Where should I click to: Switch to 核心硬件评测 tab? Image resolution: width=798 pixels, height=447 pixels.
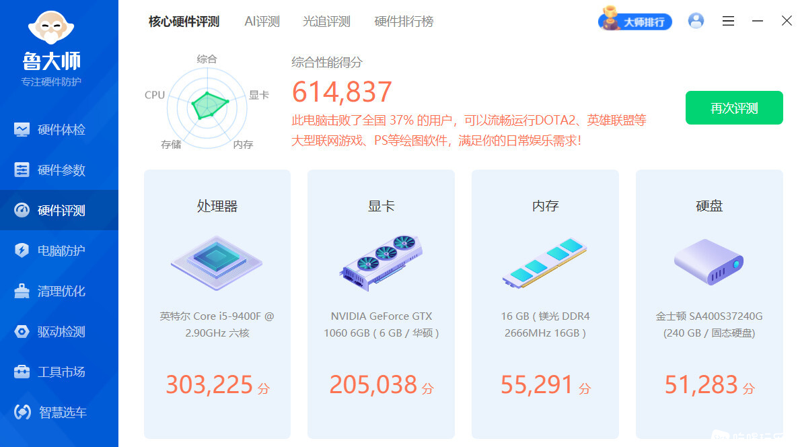tap(184, 22)
